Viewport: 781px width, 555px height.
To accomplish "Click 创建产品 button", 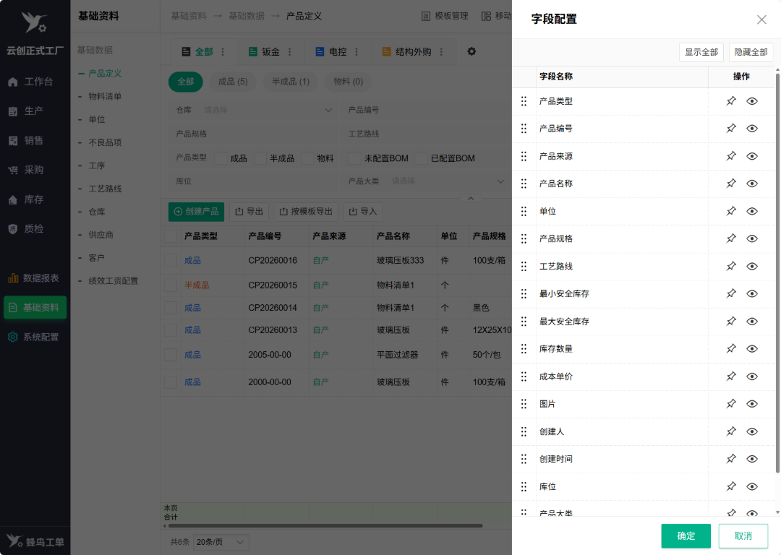I will click(196, 212).
